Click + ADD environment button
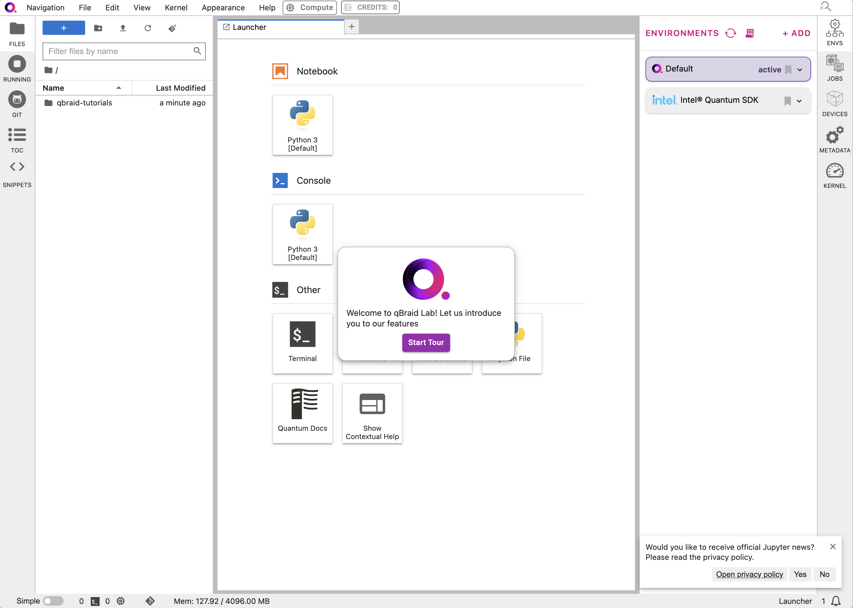The width and height of the screenshot is (853, 608). pos(797,33)
